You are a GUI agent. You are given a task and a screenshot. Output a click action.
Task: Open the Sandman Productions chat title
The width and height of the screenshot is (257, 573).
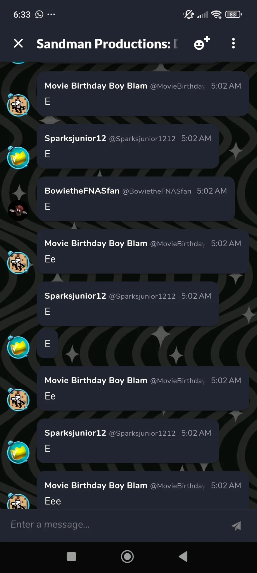click(x=107, y=44)
